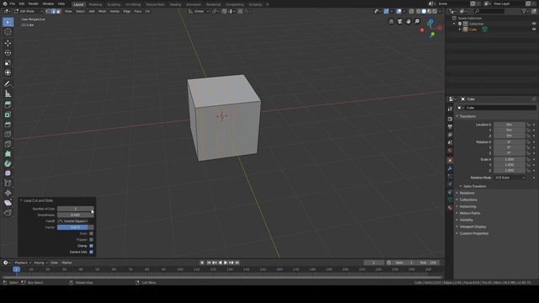Viewport: 539px width, 303px height.
Task: Select the Transform tool
Action: [8, 73]
